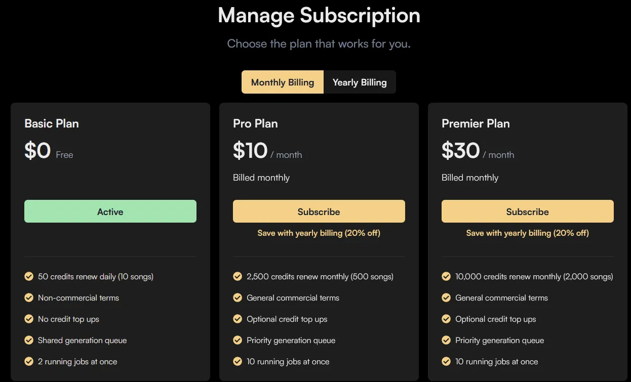Switch to Yearly Billing
This screenshot has width=631, height=382.
[360, 82]
